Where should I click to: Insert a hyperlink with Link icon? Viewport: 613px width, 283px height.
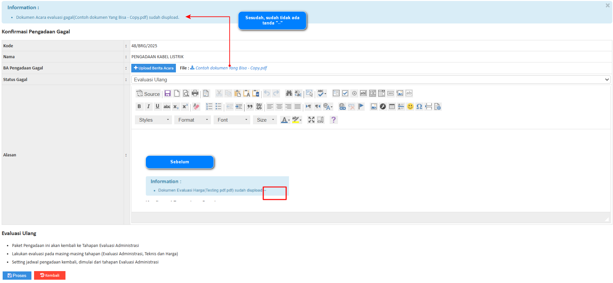(x=342, y=106)
